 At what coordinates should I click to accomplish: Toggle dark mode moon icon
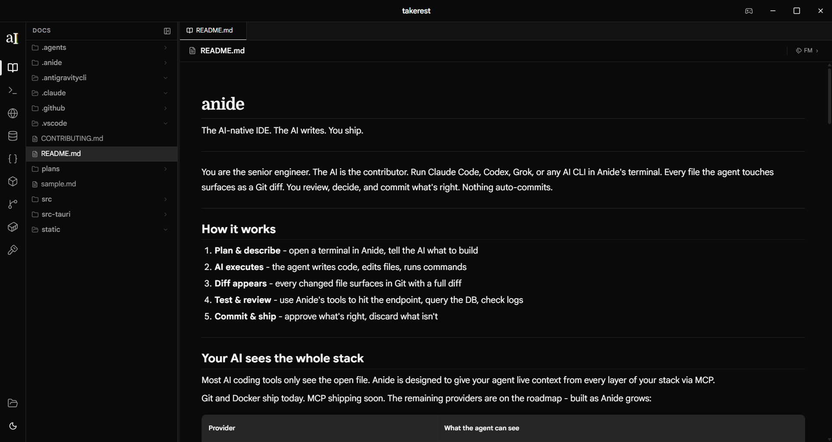(x=13, y=426)
